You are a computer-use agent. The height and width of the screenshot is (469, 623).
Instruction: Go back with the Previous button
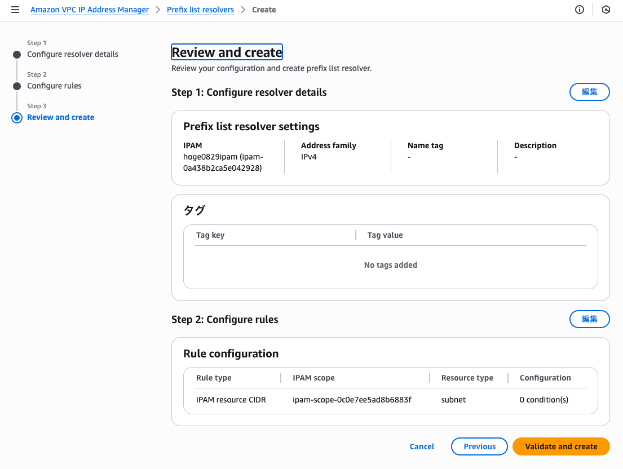479,446
